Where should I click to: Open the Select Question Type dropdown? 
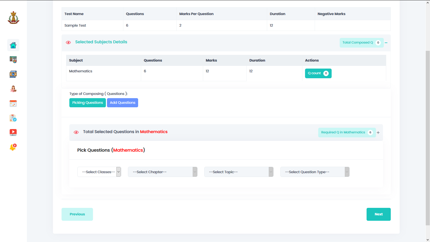(x=315, y=172)
